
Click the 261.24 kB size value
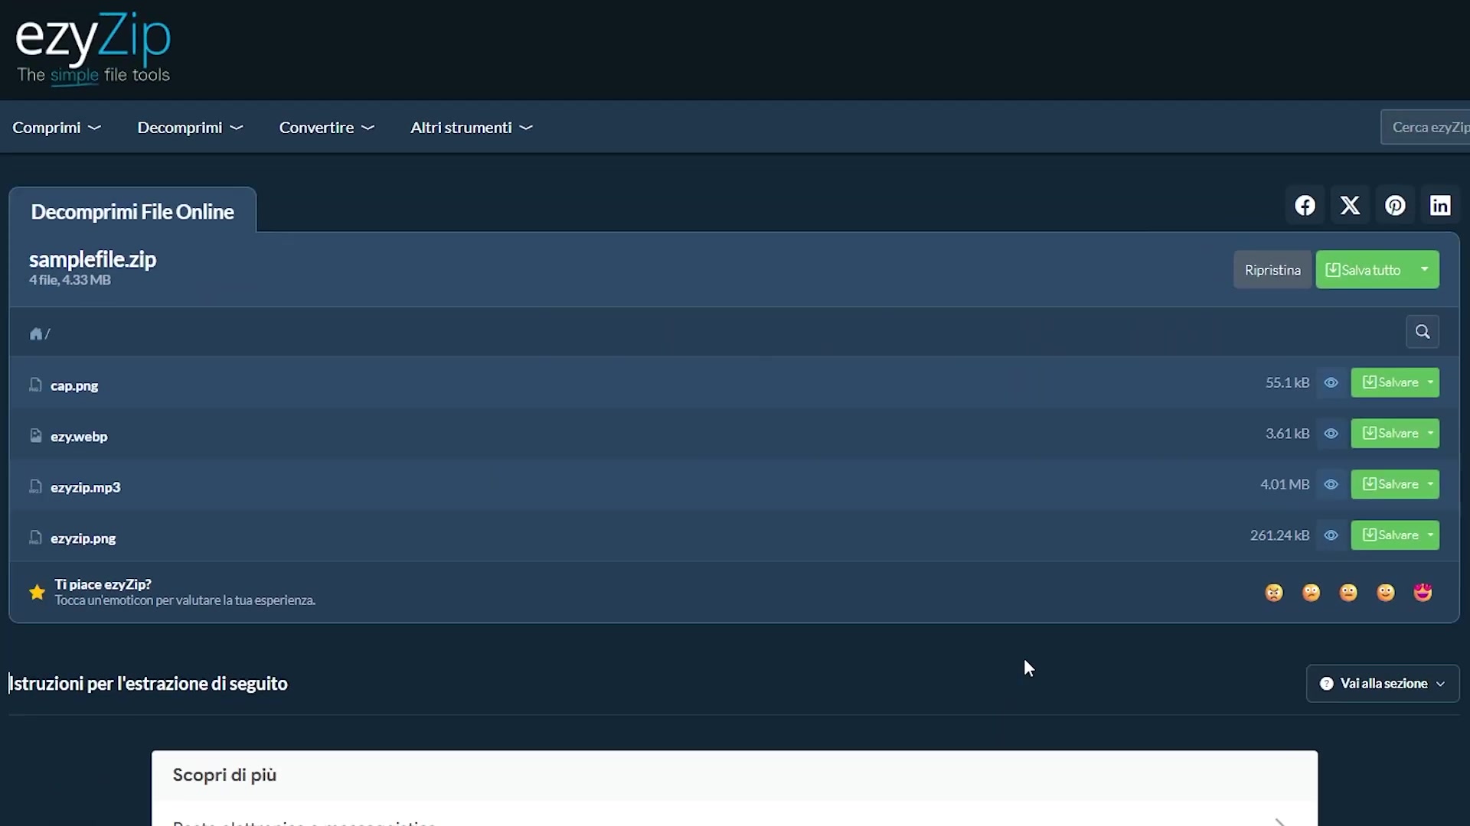1279,535
